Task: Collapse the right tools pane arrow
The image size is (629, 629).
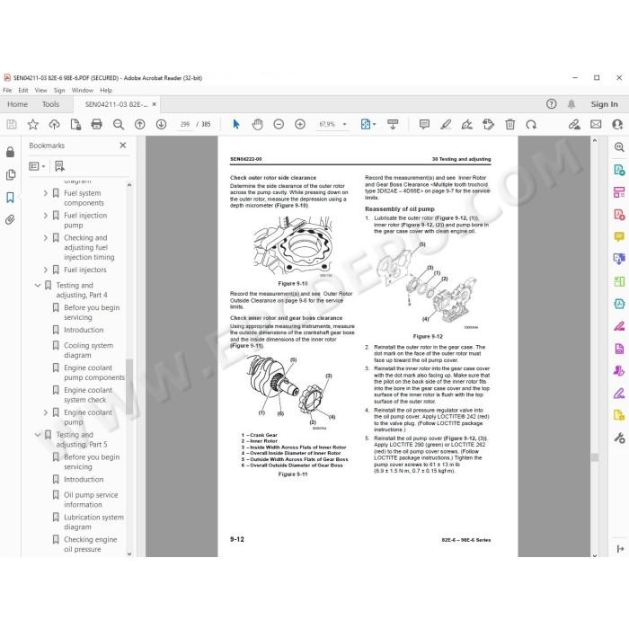Action: pyautogui.click(x=620, y=549)
